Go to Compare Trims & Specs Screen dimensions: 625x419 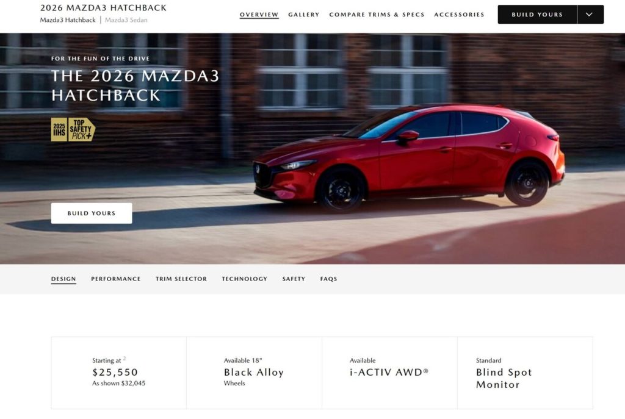(377, 15)
